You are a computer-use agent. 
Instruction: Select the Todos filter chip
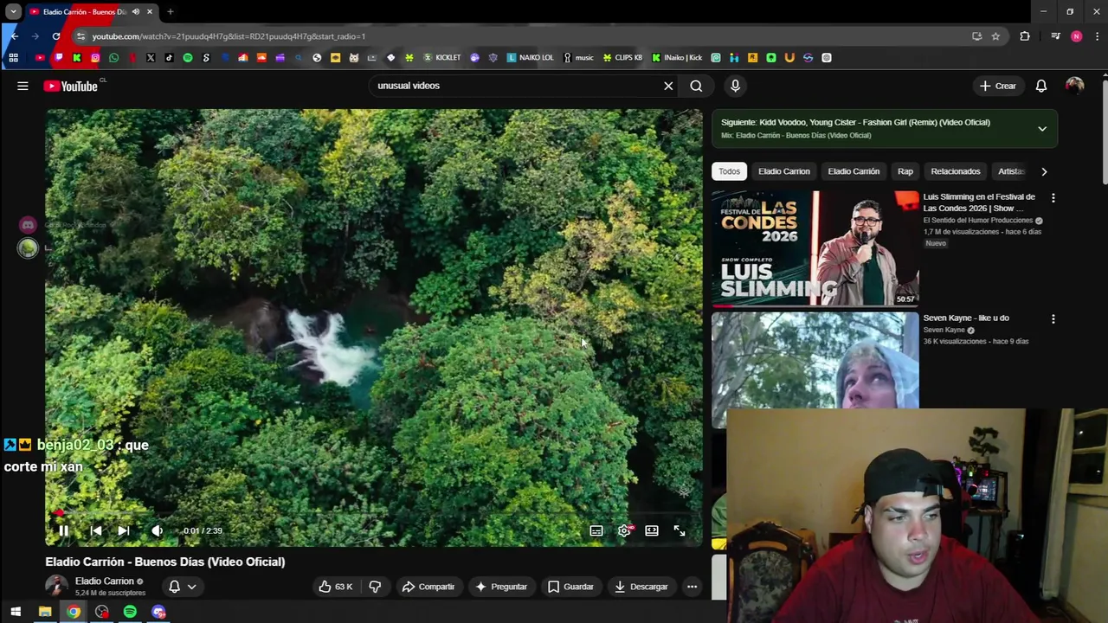coord(729,171)
